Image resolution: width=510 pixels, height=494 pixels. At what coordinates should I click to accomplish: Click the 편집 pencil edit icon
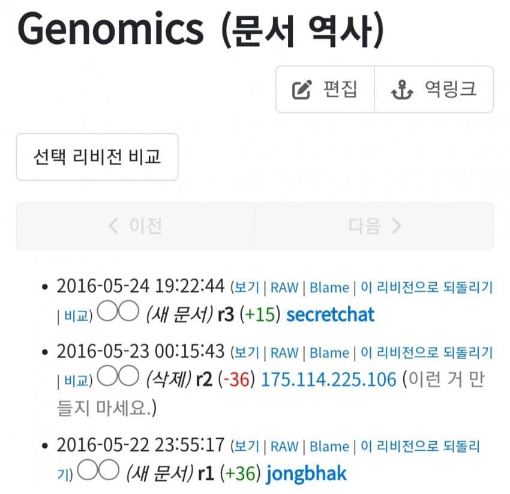click(x=302, y=89)
